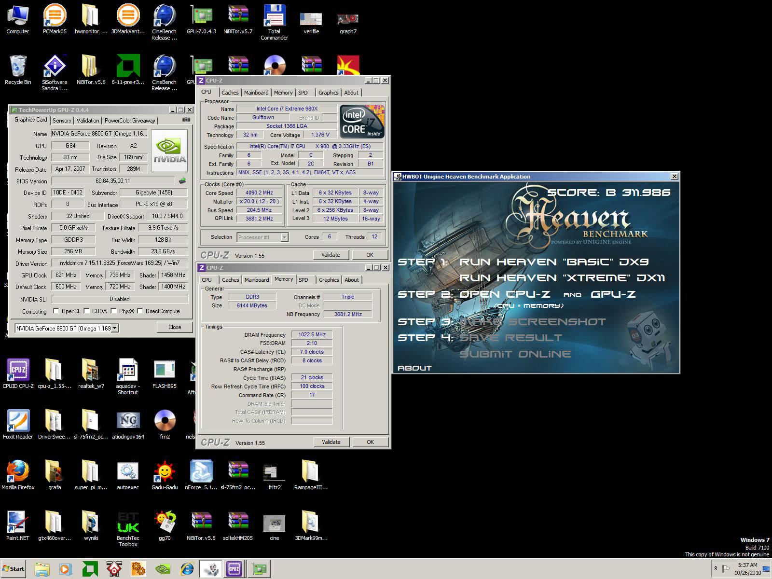772x579 pixels.
Task: Click the Windows Media Player taskbar icon
Action: [66, 569]
